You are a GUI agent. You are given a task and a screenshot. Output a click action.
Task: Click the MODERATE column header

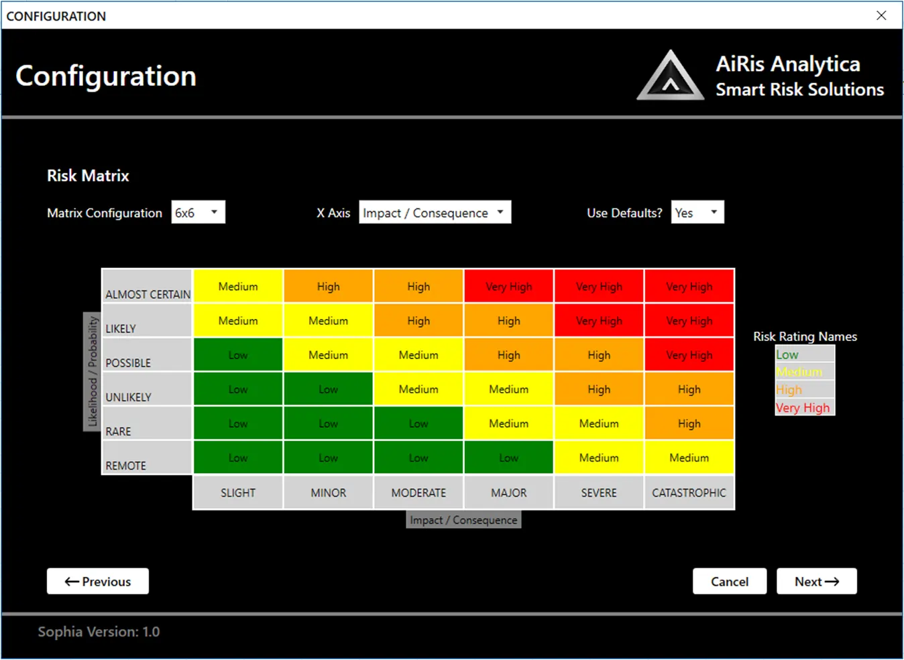point(418,492)
